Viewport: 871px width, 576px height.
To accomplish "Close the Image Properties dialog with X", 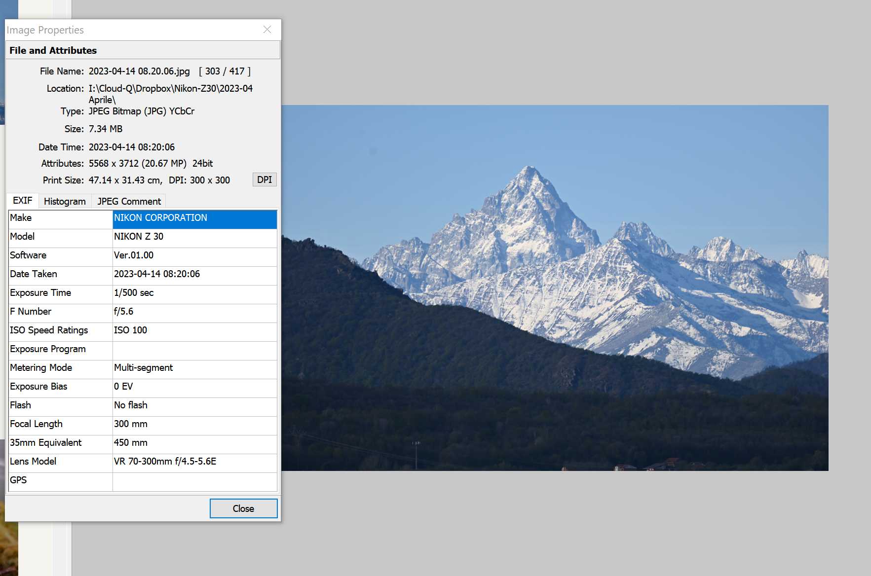I will (x=267, y=30).
